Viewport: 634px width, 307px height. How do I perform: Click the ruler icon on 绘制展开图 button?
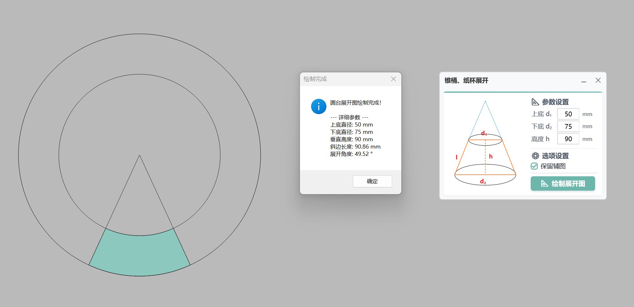(x=545, y=184)
